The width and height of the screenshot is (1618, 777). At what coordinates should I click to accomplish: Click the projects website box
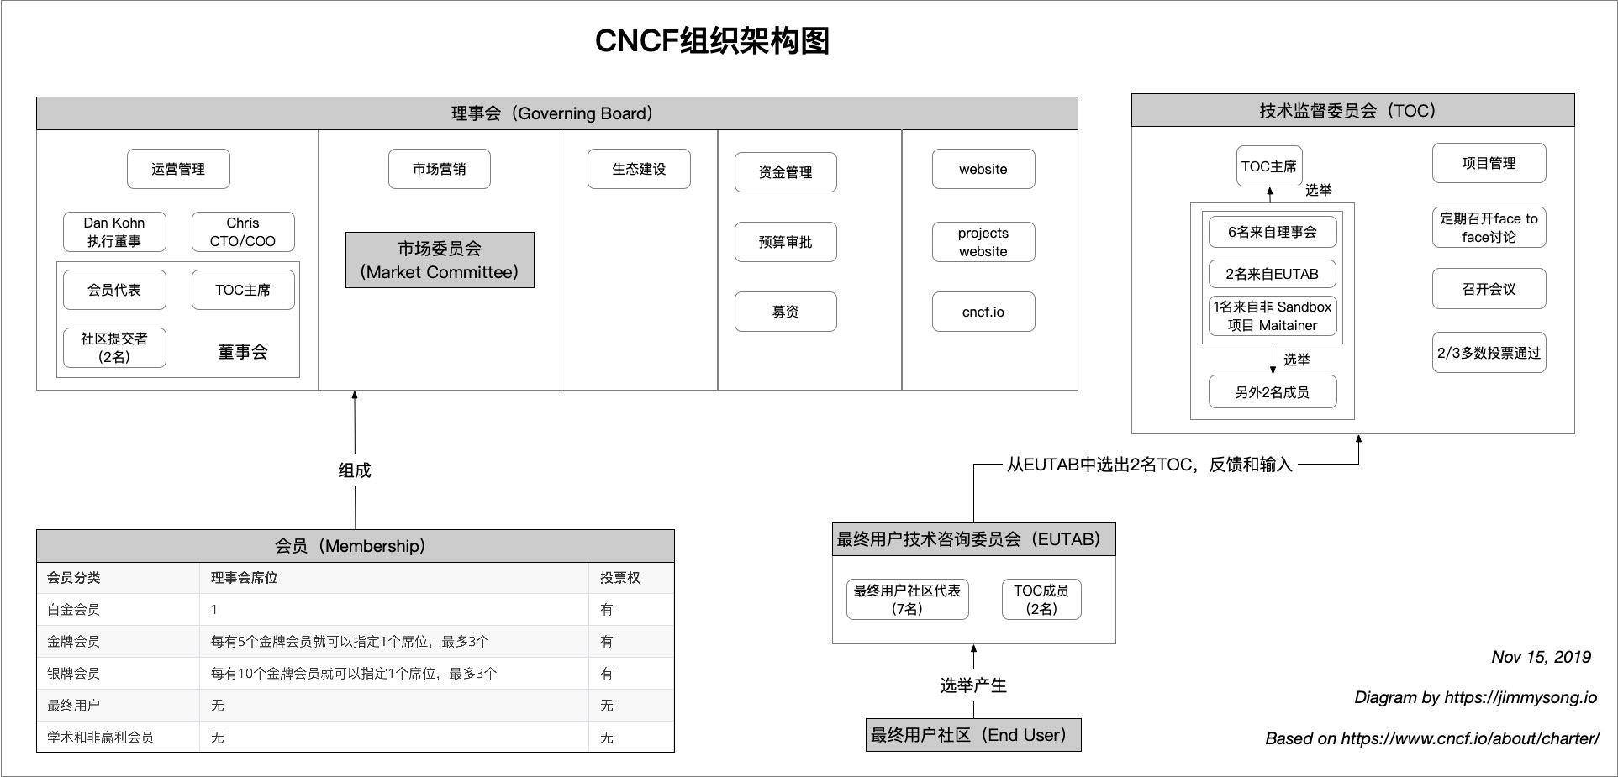[x=983, y=242]
